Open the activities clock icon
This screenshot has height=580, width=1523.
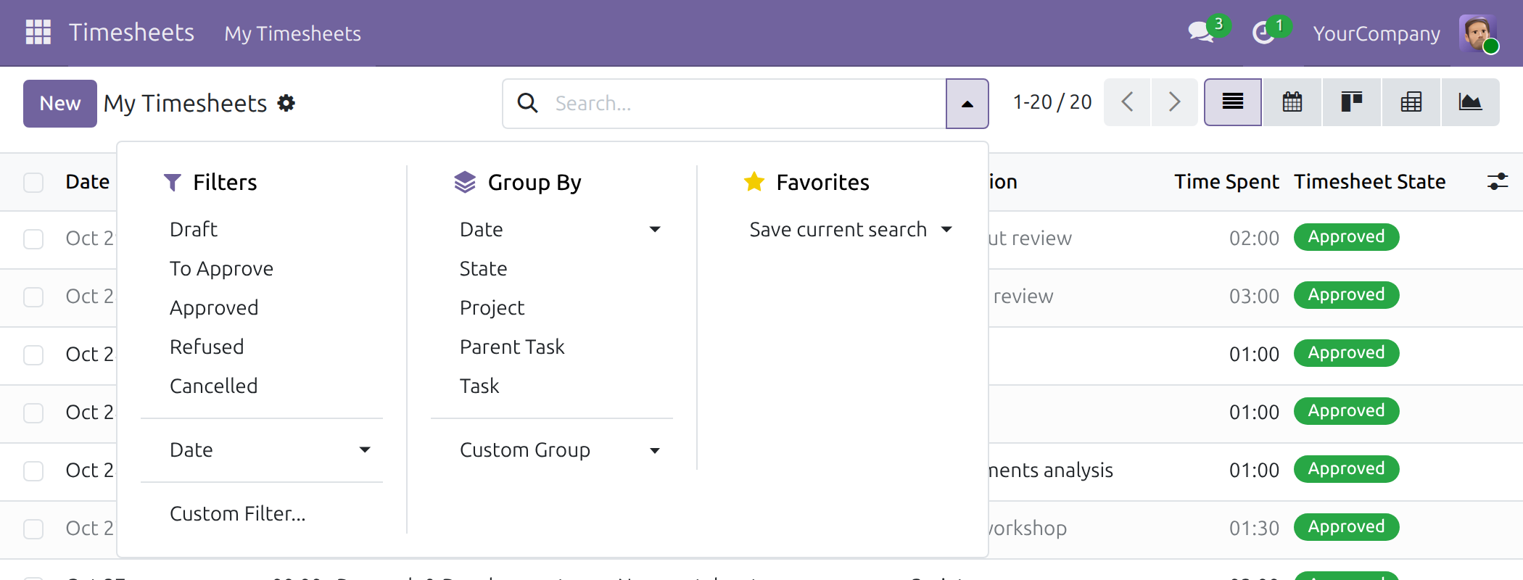pyautogui.click(x=1263, y=33)
